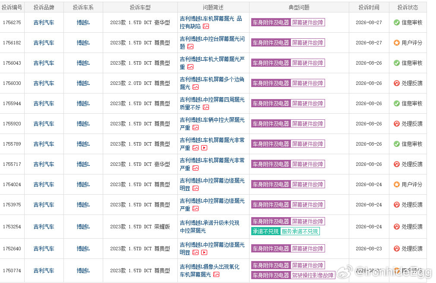Screen dimensions: 436x283
Task: Select model "2023款 1.5TD DCT 荣耀版"
Action: 140,227
